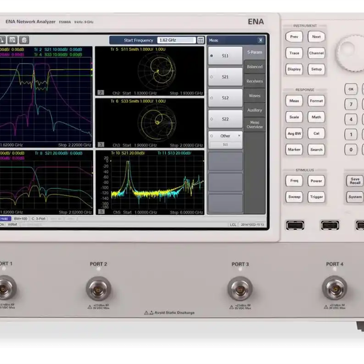
Task: Click the toolbar icon left of the trash
Action: coord(12,40)
